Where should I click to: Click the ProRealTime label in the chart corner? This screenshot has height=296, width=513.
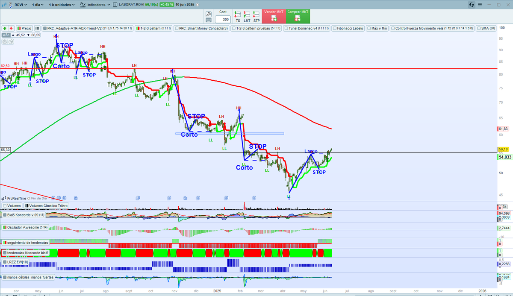(17, 198)
